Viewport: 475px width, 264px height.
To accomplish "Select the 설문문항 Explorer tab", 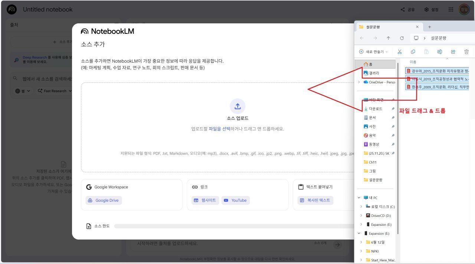I will 389,27.
